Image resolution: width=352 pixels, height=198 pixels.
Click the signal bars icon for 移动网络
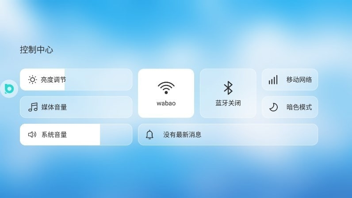point(273,80)
